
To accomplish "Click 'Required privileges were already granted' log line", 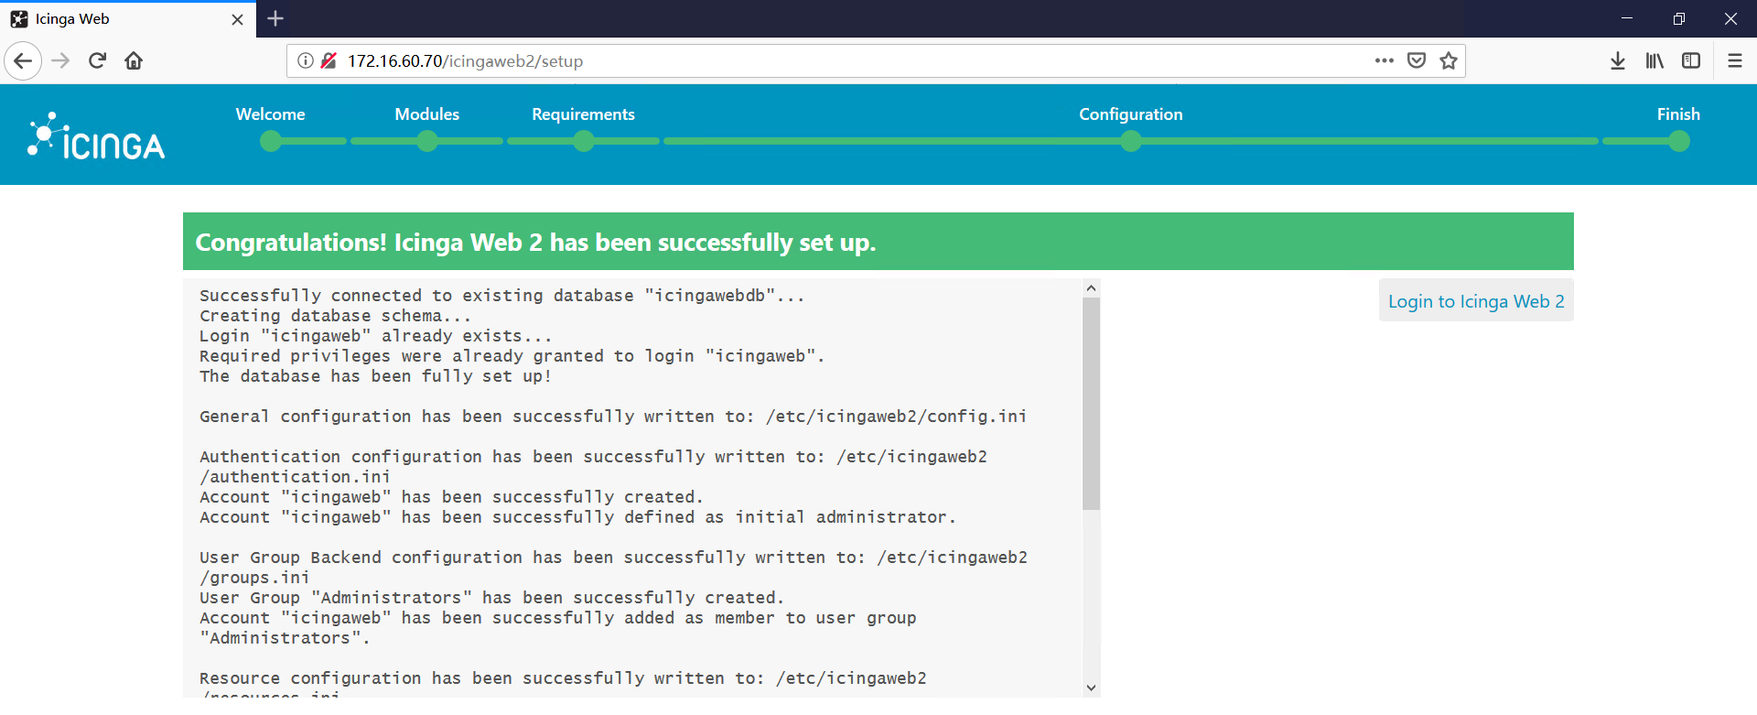I will 512,356.
